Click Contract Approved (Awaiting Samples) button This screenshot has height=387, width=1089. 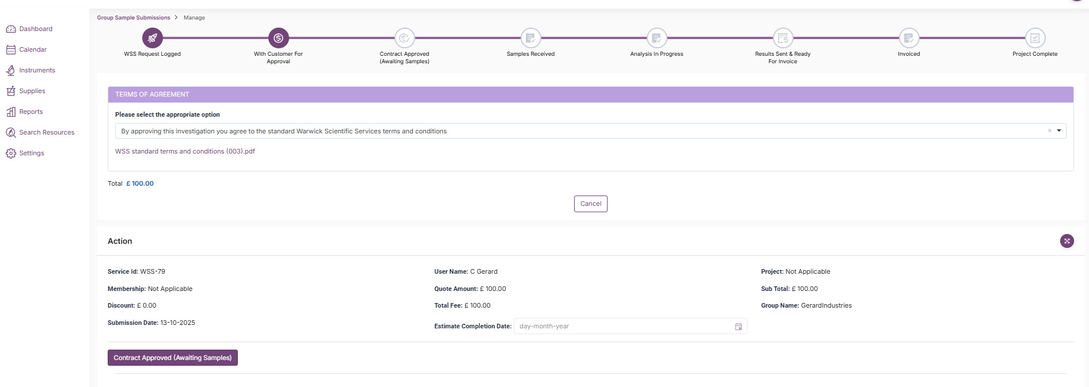(173, 358)
